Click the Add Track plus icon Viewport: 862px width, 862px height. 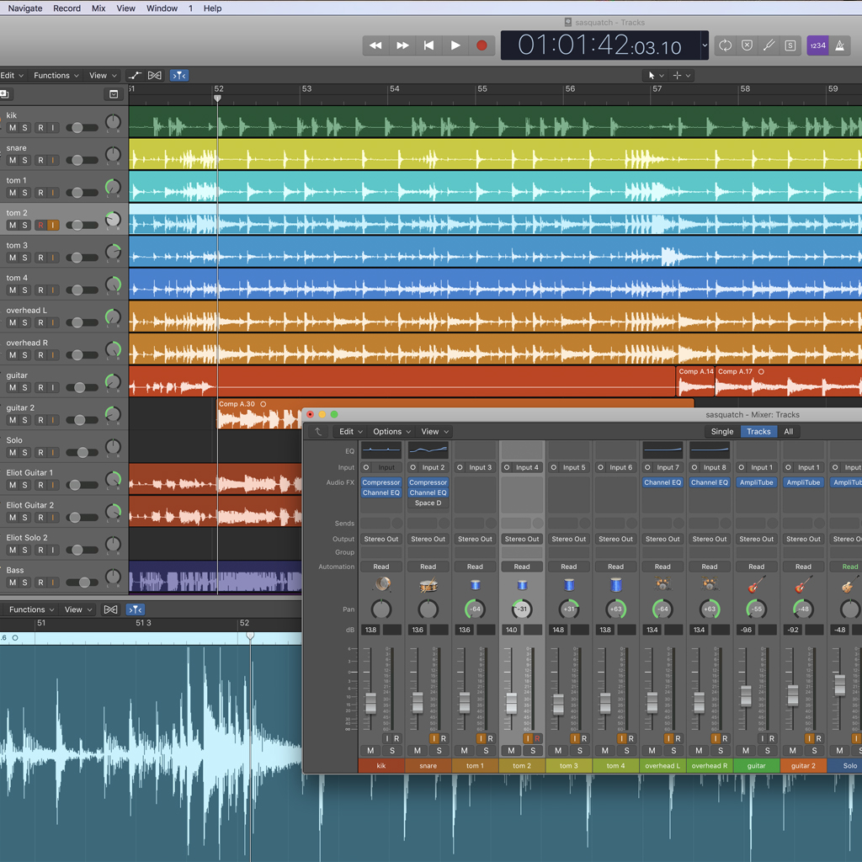coord(4,94)
